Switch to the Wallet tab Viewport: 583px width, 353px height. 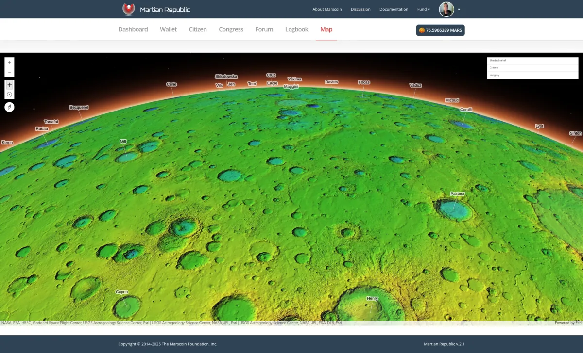coord(168,29)
